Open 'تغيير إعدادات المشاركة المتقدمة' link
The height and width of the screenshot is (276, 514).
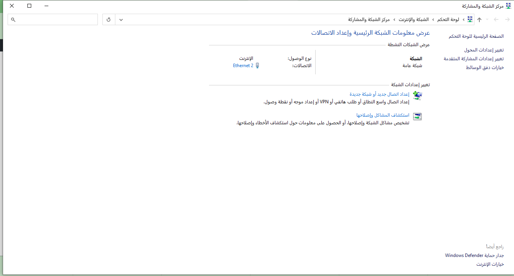pos(474,59)
